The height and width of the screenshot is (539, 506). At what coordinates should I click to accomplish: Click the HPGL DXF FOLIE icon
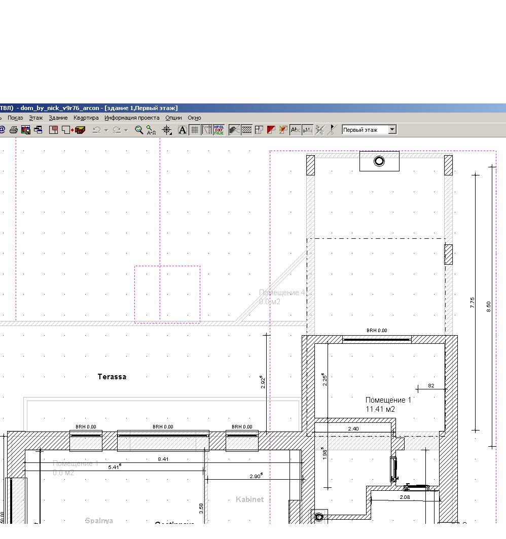coord(219,130)
